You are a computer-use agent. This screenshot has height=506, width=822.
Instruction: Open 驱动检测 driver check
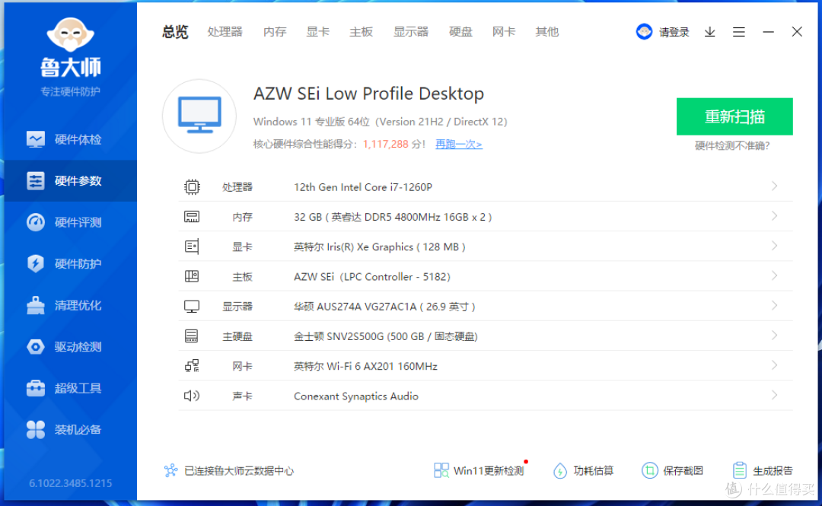tap(70, 347)
